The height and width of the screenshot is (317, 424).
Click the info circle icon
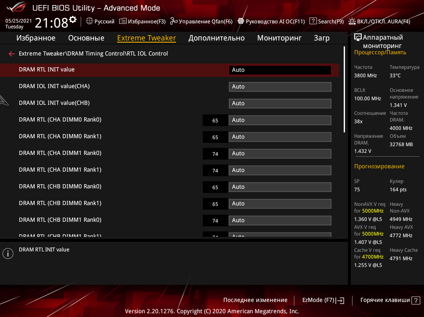[8, 254]
